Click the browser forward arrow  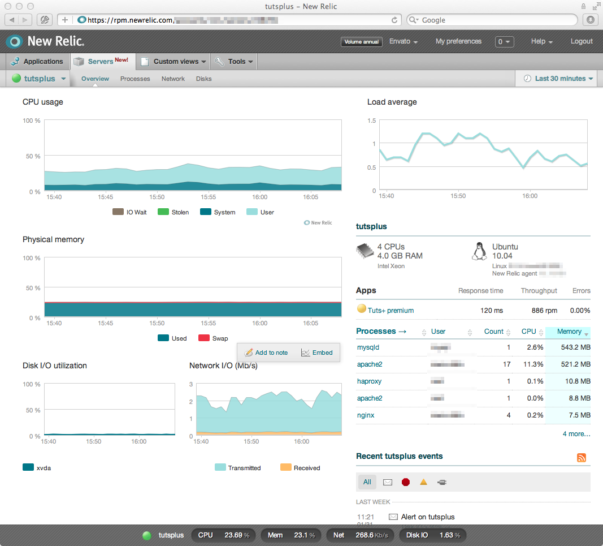point(25,20)
